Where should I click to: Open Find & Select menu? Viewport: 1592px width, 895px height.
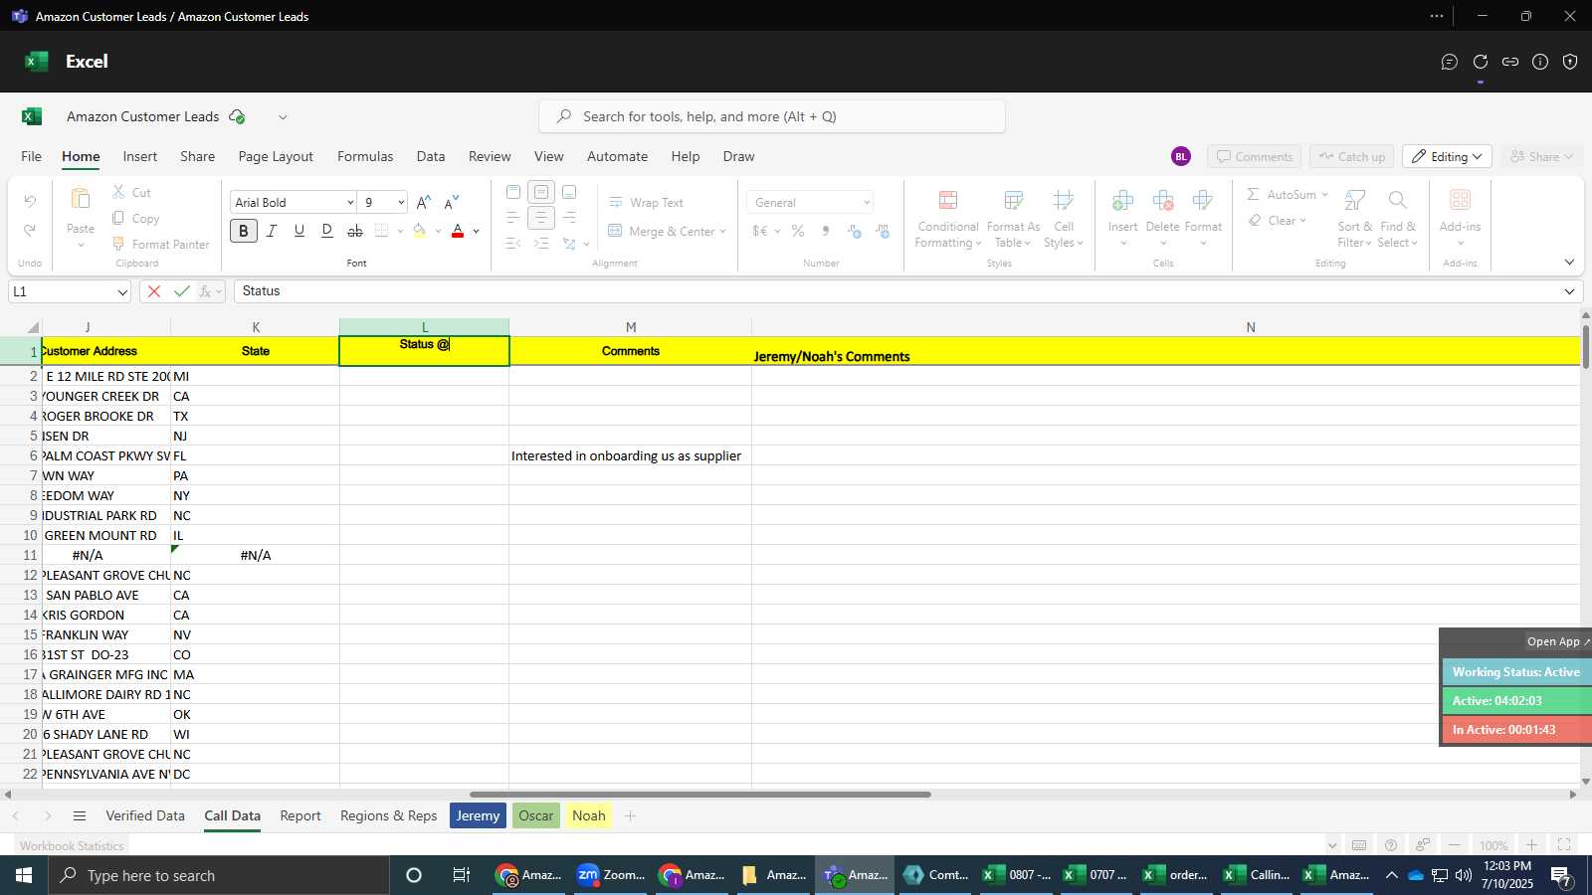[1398, 219]
